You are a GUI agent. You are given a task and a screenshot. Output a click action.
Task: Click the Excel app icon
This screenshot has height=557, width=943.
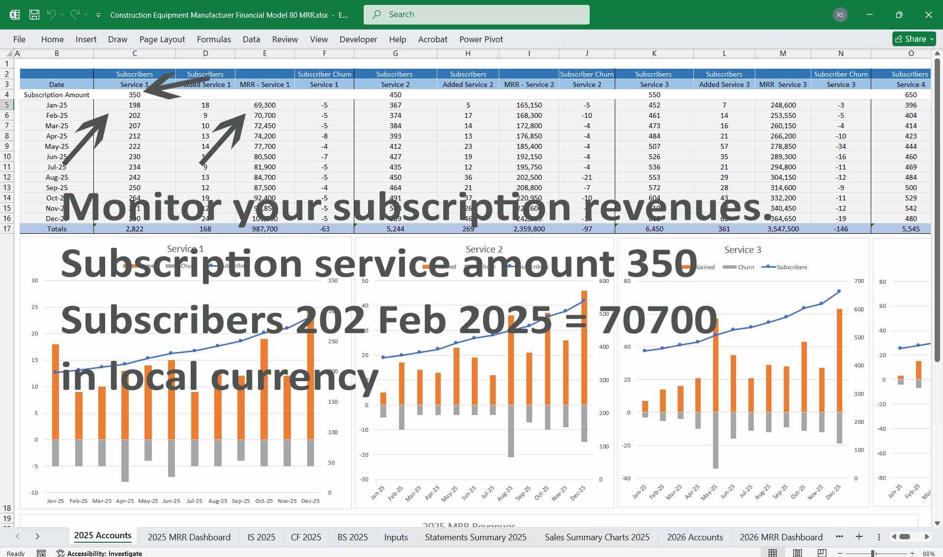point(15,15)
